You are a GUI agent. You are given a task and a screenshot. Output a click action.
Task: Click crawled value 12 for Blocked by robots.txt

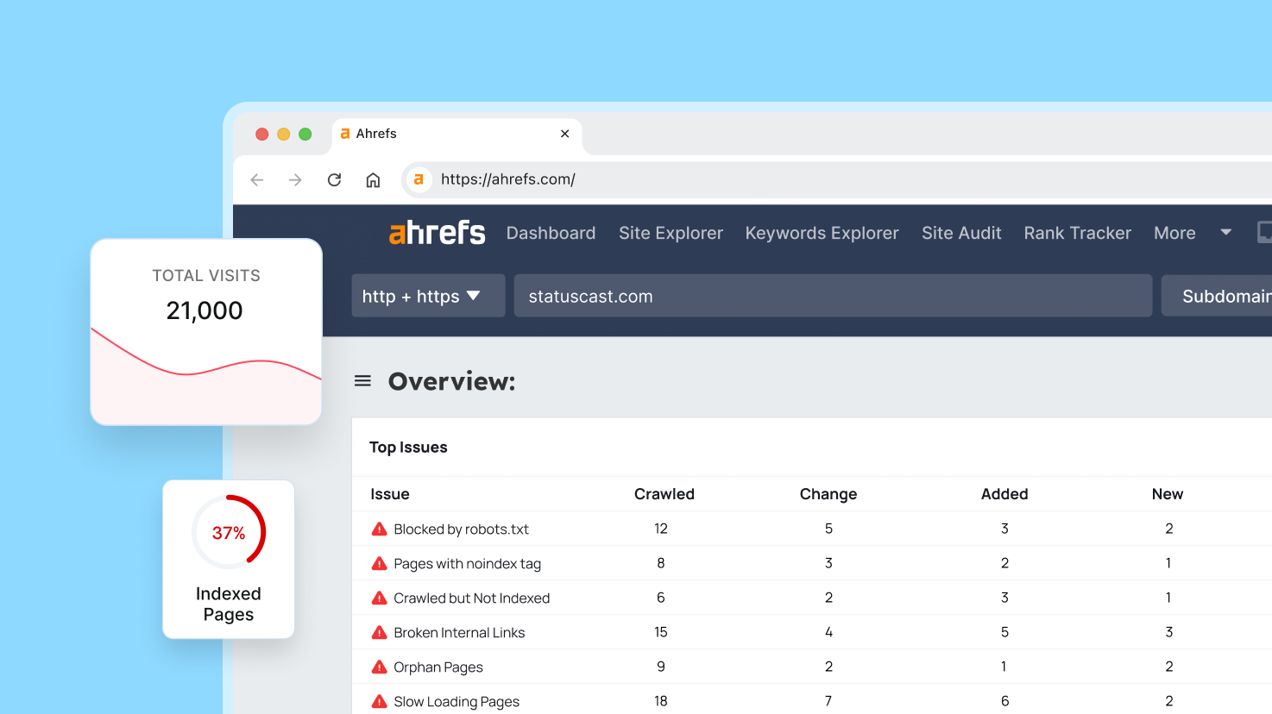tap(661, 529)
